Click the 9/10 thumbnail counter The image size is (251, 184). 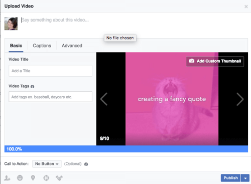pyautogui.click(x=104, y=138)
